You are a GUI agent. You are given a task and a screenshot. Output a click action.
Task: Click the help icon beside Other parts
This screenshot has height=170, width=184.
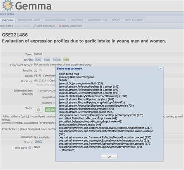pos(30,147)
